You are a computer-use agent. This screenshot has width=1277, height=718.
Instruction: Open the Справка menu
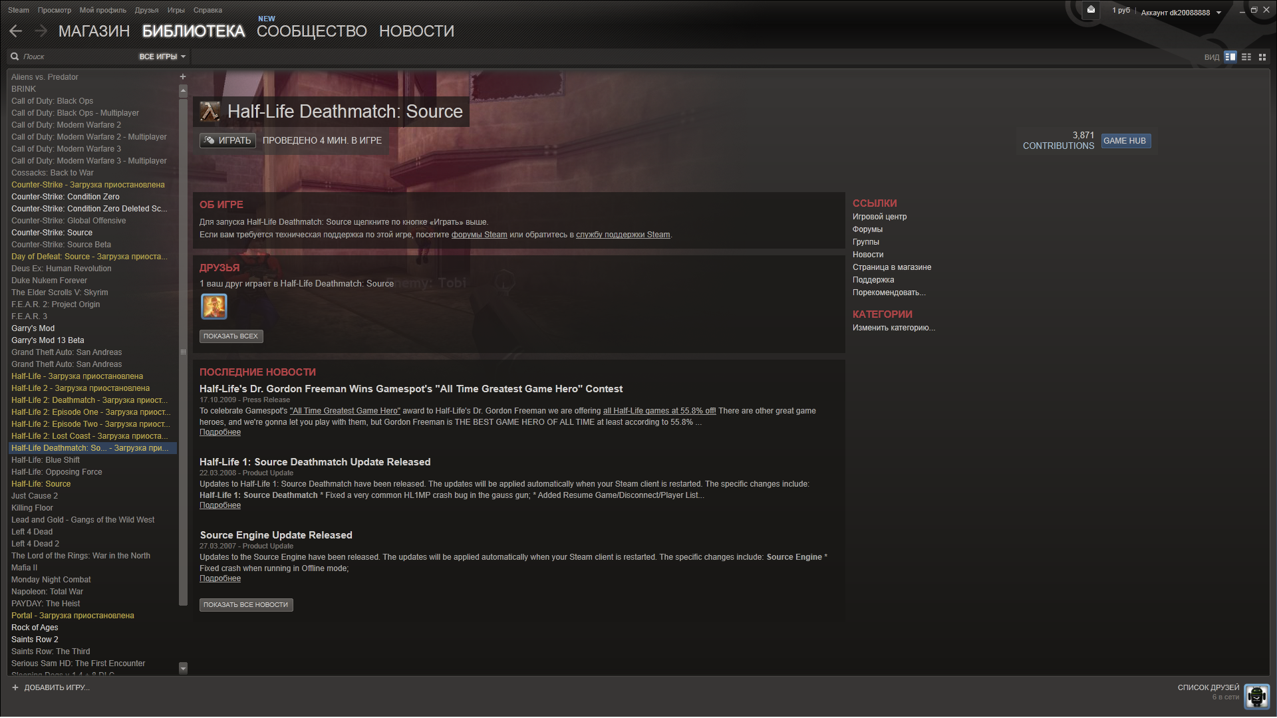pyautogui.click(x=208, y=10)
